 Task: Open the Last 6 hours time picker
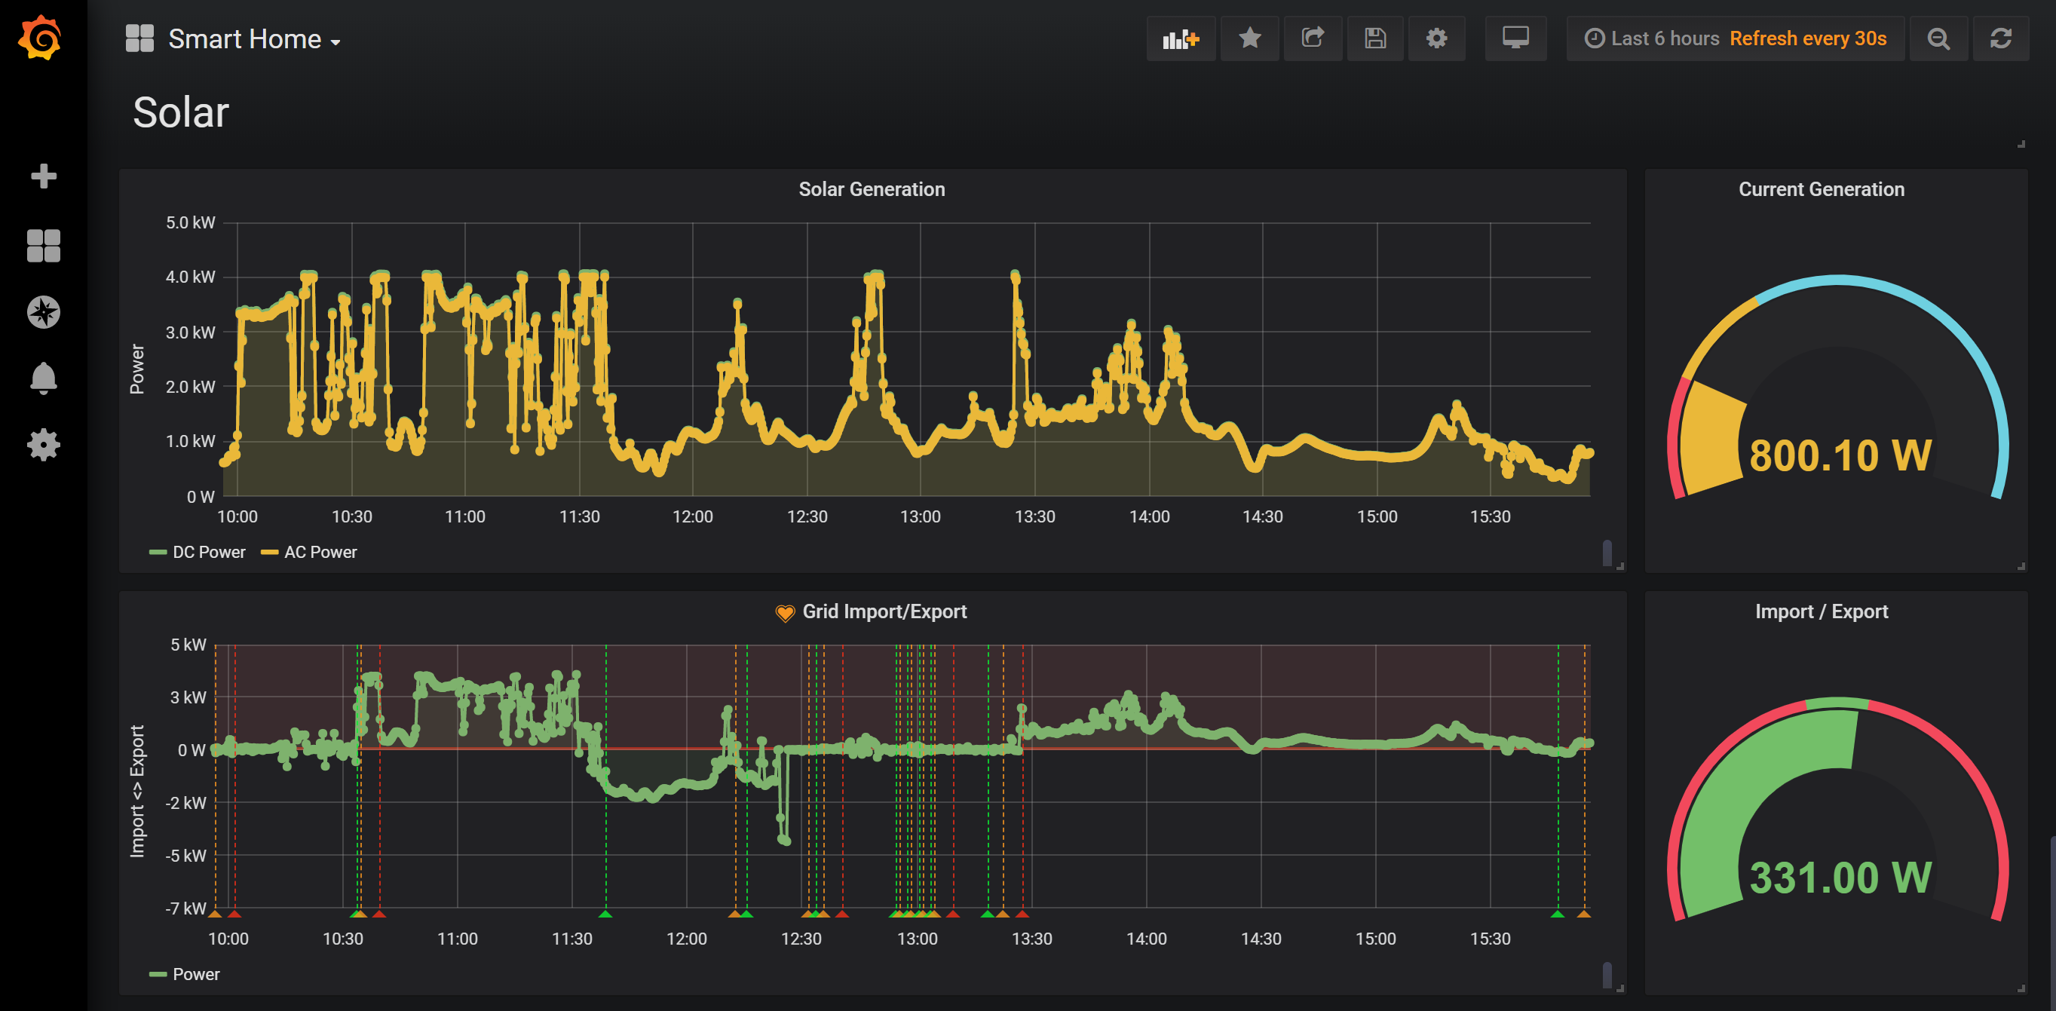[x=1651, y=38]
